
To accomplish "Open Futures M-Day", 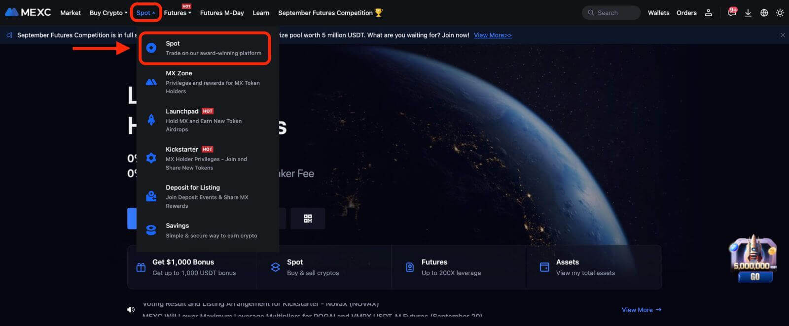I will tap(222, 13).
